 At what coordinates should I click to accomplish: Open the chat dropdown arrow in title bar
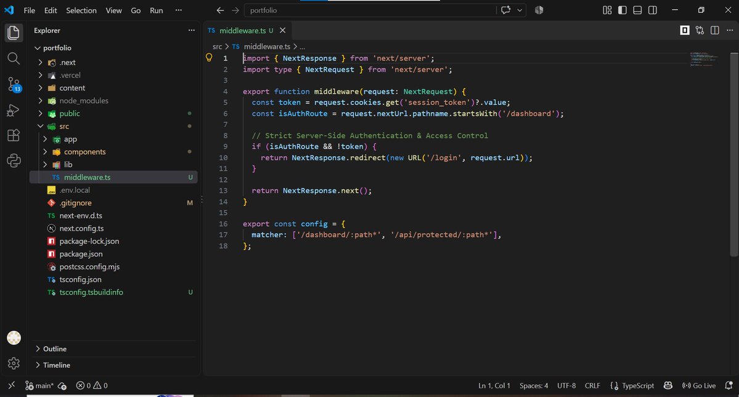(x=520, y=10)
